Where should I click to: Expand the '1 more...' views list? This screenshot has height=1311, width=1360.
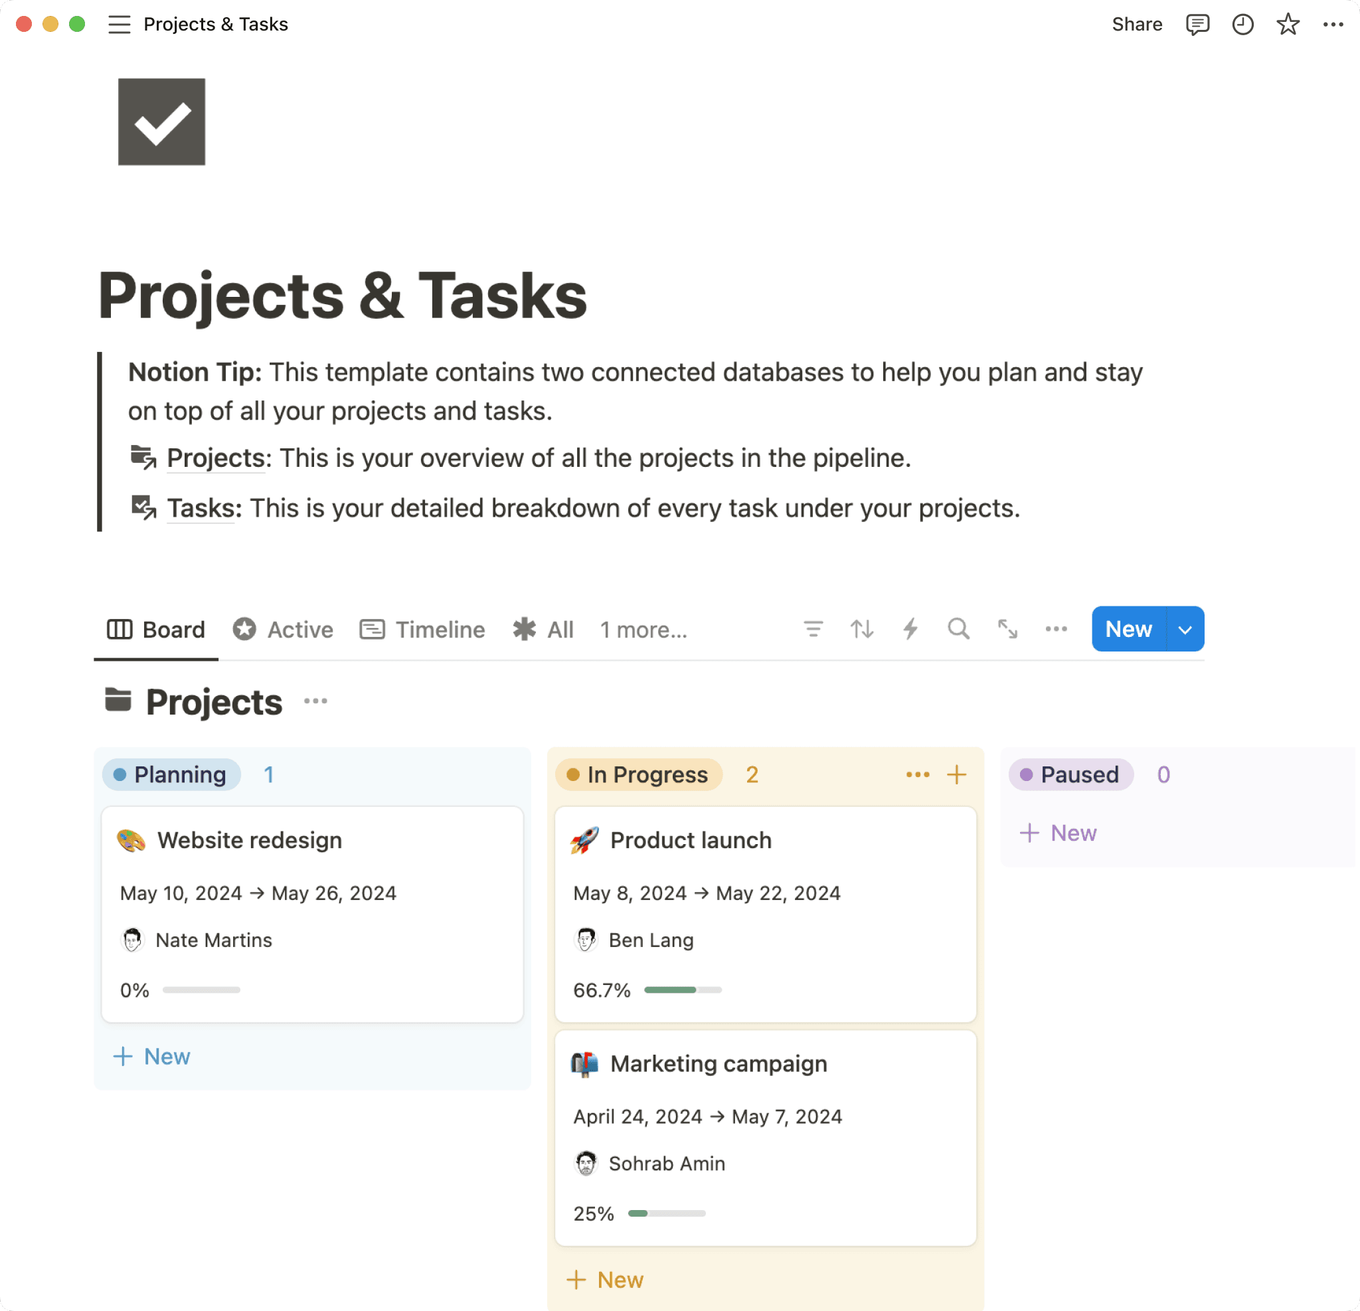pyautogui.click(x=643, y=630)
